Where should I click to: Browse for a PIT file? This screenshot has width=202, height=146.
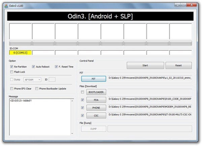(x=94, y=79)
